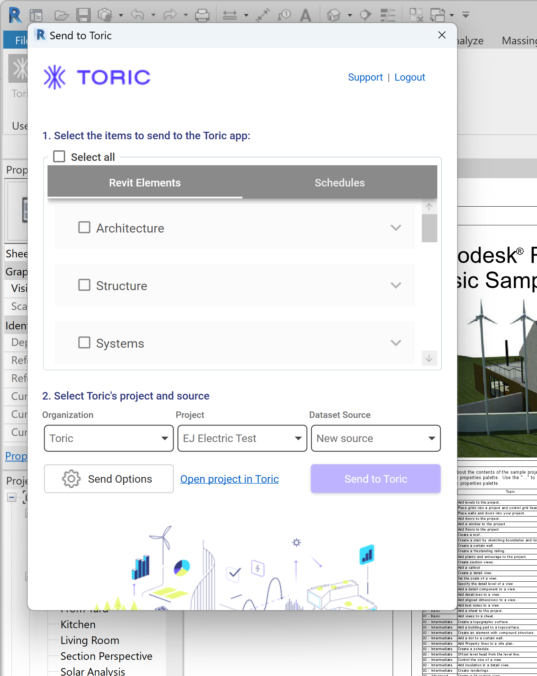Check the Select all checkbox

tap(59, 157)
